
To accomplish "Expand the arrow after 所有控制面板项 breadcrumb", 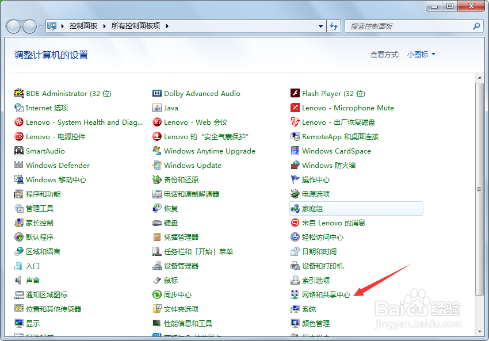I will click(x=167, y=26).
